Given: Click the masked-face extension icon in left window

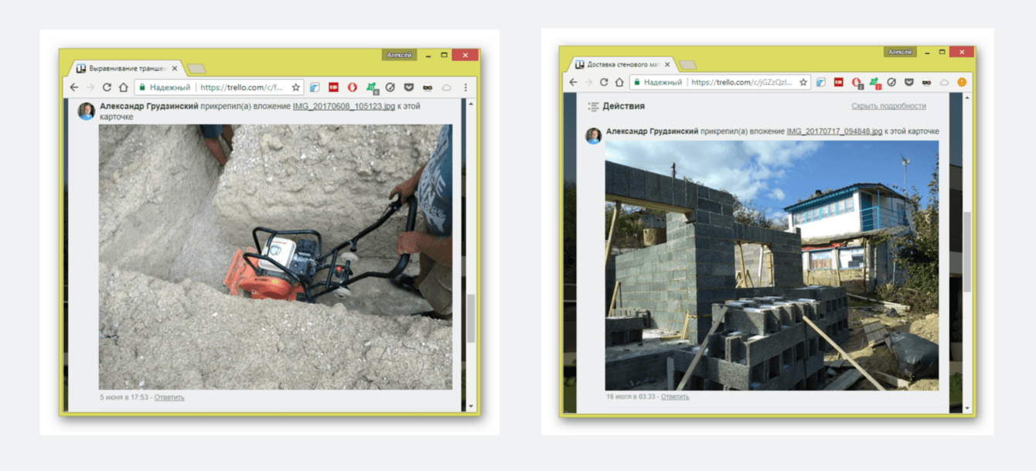Looking at the screenshot, I should click(x=428, y=87).
